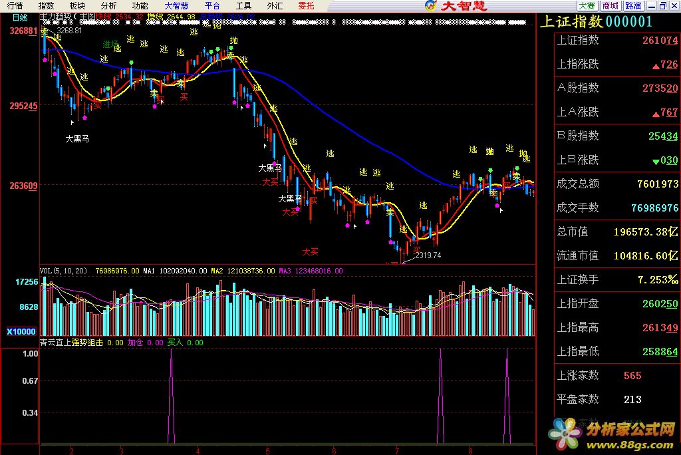This screenshot has height=455, width=681.
Task: Select the 上B涨跌 row
Action: pyautogui.click(x=616, y=160)
